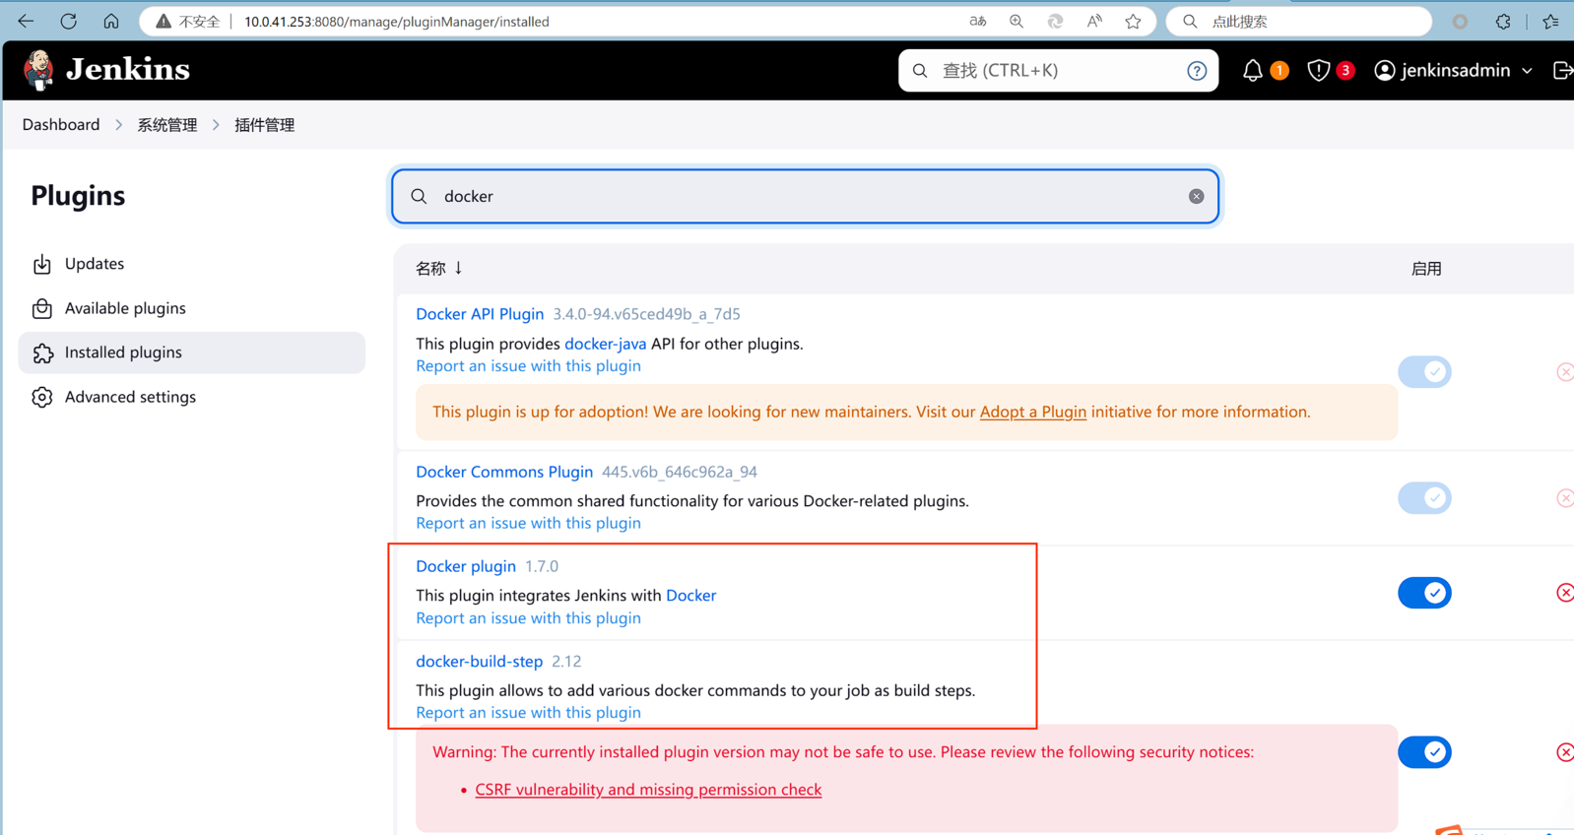This screenshot has height=835, width=1574.
Task: Click uninstall icon for Docker API Plugin
Action: click(1564, 372)
